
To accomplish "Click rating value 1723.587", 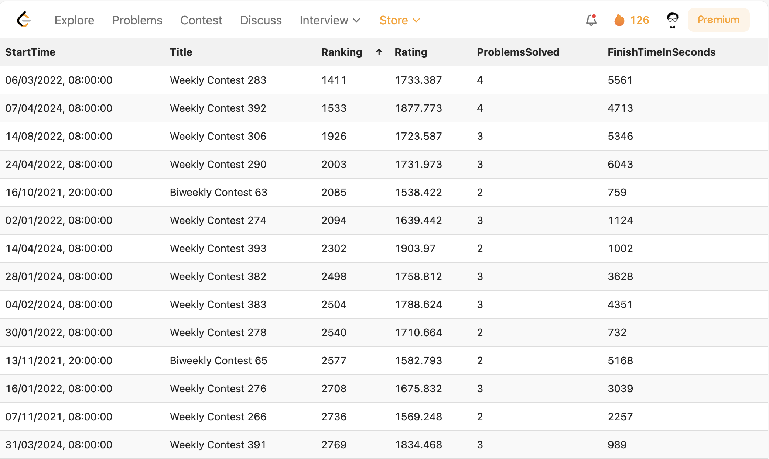I will pos(418,136).
